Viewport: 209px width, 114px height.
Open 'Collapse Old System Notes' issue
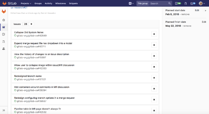click(x=29, y=32)
